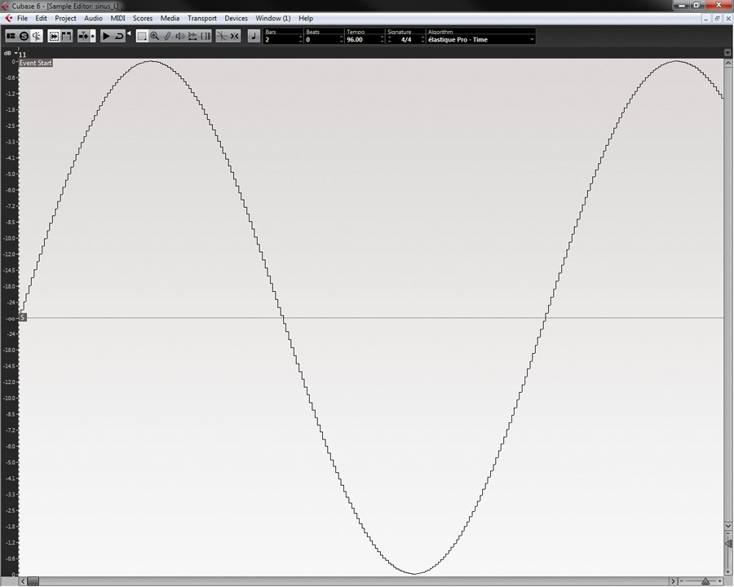Minimize the inner Sample Editor window

707,18
